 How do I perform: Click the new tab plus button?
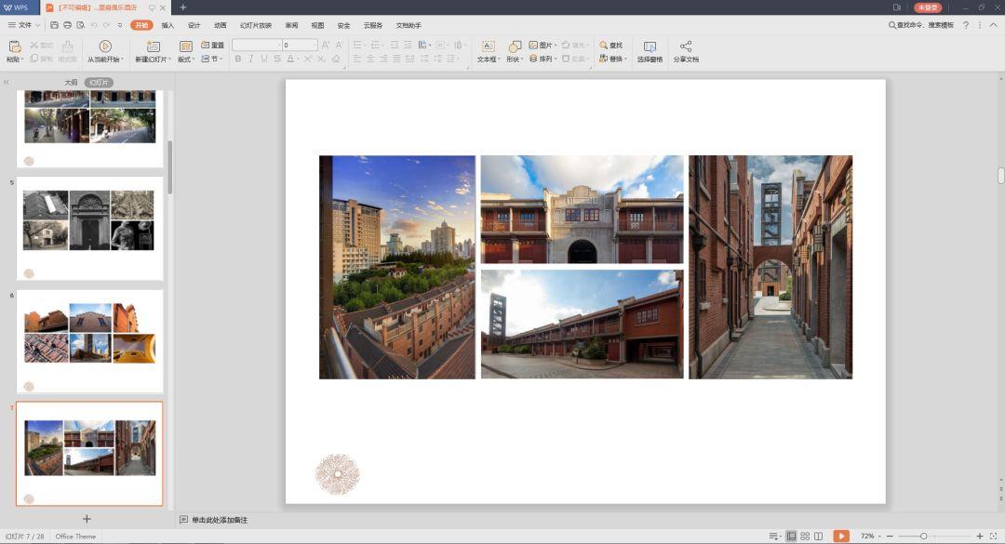[182, 7]
